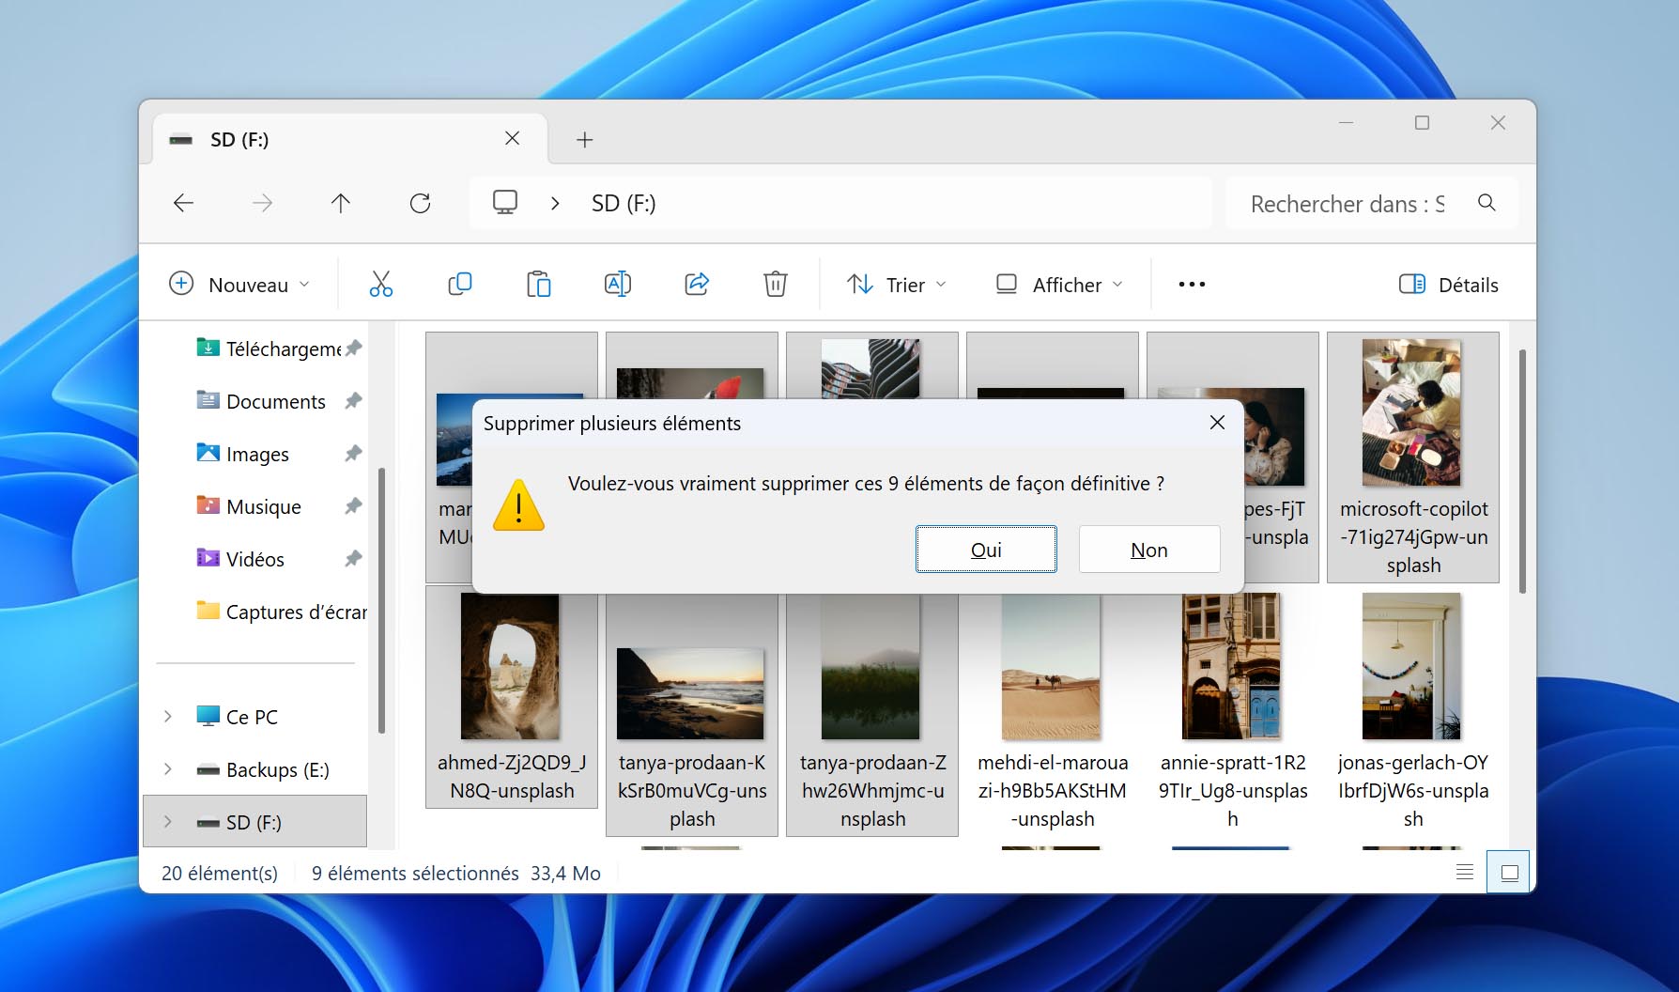Click the Delete trash icon
This screenshot has width=1679, height=992.
(775, 284)
